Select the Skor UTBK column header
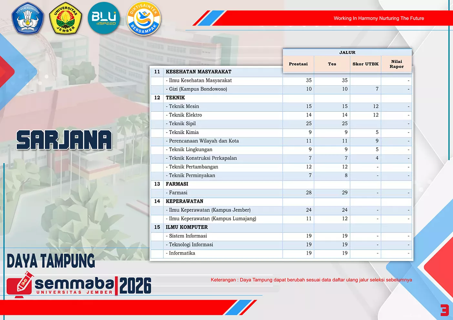Viewport: 453px width, 320px height. click(x=365, y=64)
